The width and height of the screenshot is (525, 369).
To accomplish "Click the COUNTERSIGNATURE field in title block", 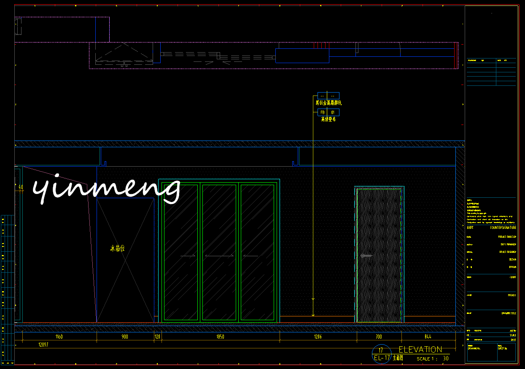I will click(x=503, y=228).
